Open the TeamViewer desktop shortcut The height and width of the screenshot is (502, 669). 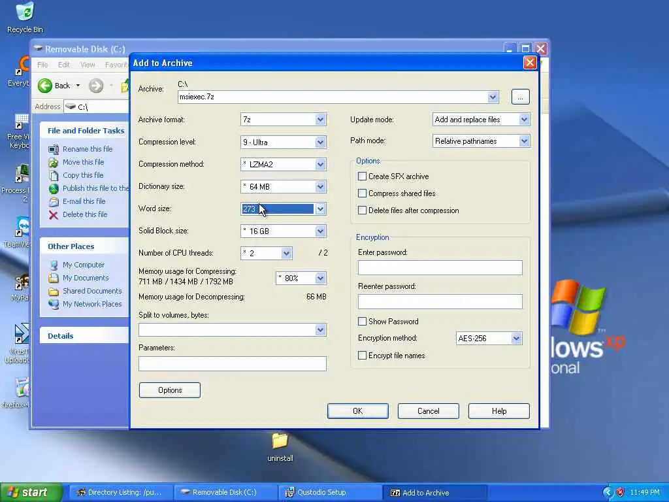pos(22,226)
